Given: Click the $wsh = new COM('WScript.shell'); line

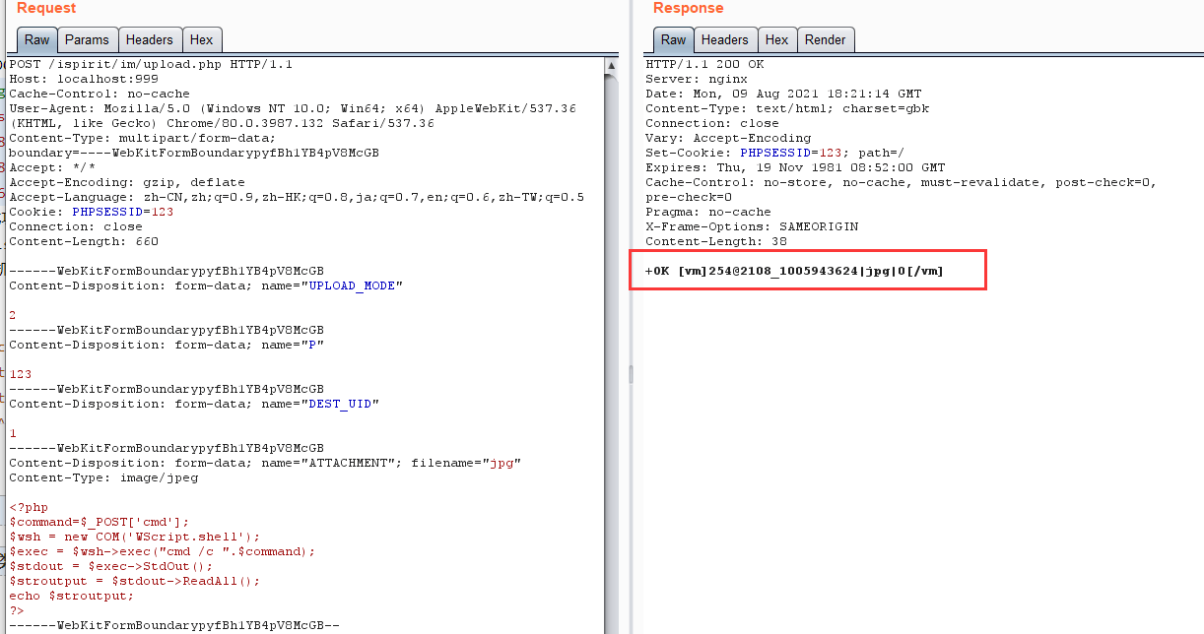Looking at the screenshot, I should [135, 537].
